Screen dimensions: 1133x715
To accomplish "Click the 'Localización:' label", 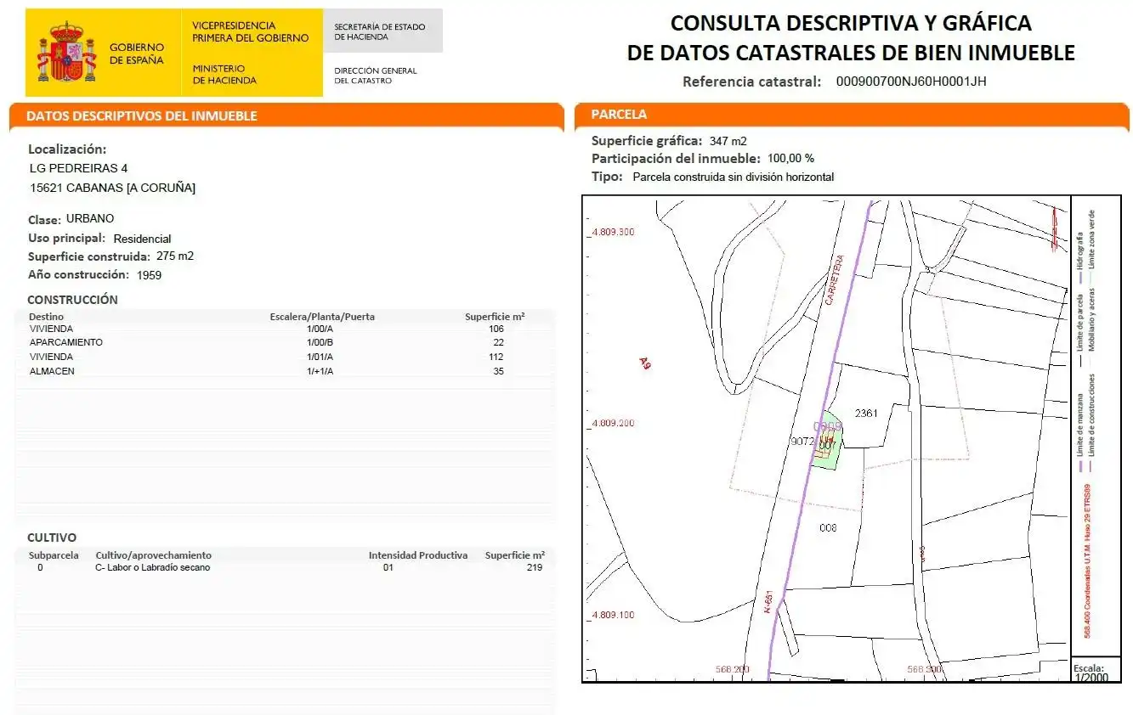I will (x=67, y=149).
